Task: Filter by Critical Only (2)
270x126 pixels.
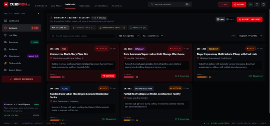Action: 83,27
